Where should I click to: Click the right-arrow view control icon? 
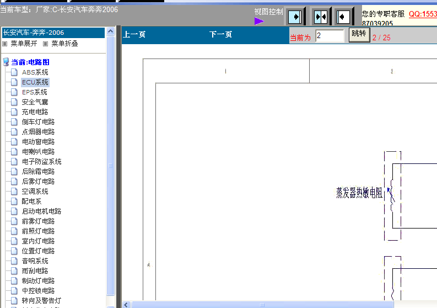[295, 17]
